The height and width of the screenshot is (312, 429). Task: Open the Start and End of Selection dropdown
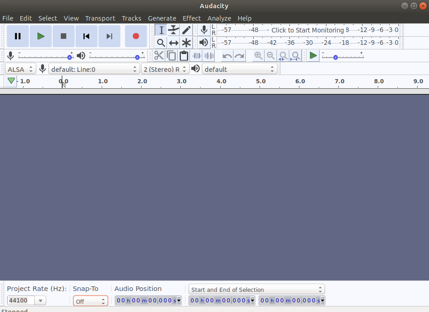(257, 289)
